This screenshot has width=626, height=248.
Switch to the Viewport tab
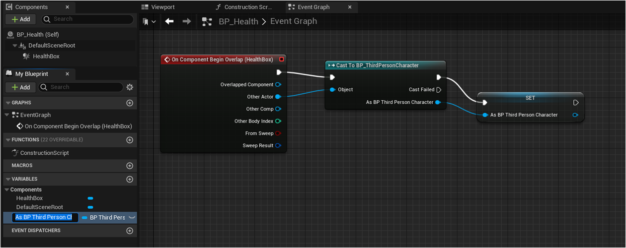click(x=157, y=7)
